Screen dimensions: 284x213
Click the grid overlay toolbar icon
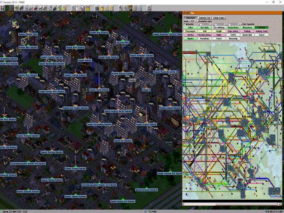pos(135,8)
